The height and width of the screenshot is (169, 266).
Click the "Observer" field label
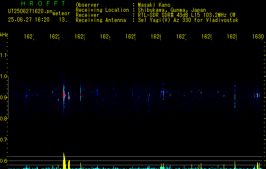pyautogui.click(x=88, y=5)
